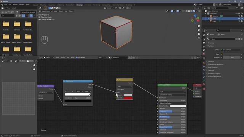Screen dimensions: 244x137
Task: Toggle the Use Nodes checkbox
Action: click(x=77, y=57)
